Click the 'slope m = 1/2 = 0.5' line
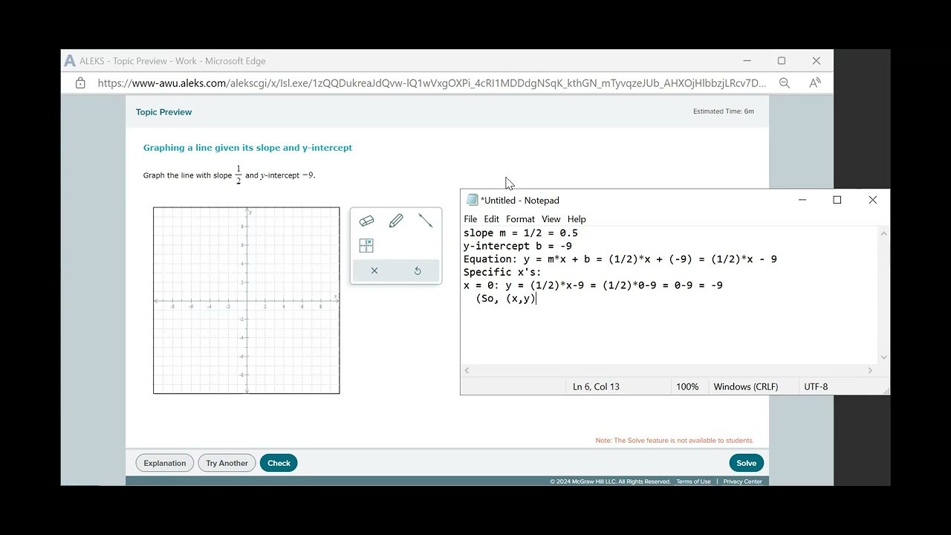The height and width of the screenshot is (535, 951). click(520, 233)
